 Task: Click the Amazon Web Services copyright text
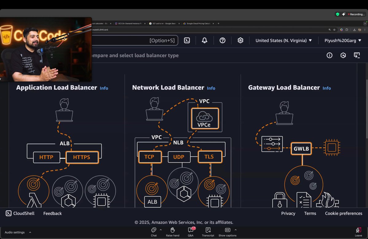184,222
